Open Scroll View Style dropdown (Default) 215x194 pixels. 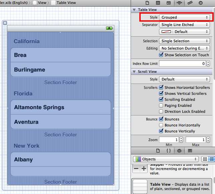[184, 79]
